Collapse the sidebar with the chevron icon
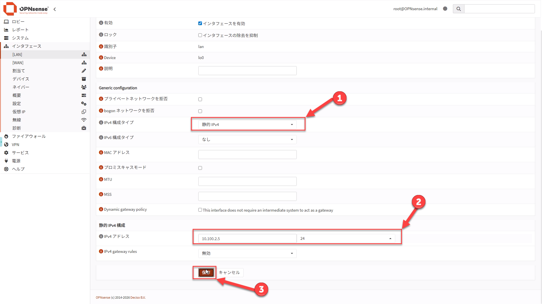Screen dimensions: 542x304 [55, 9]
